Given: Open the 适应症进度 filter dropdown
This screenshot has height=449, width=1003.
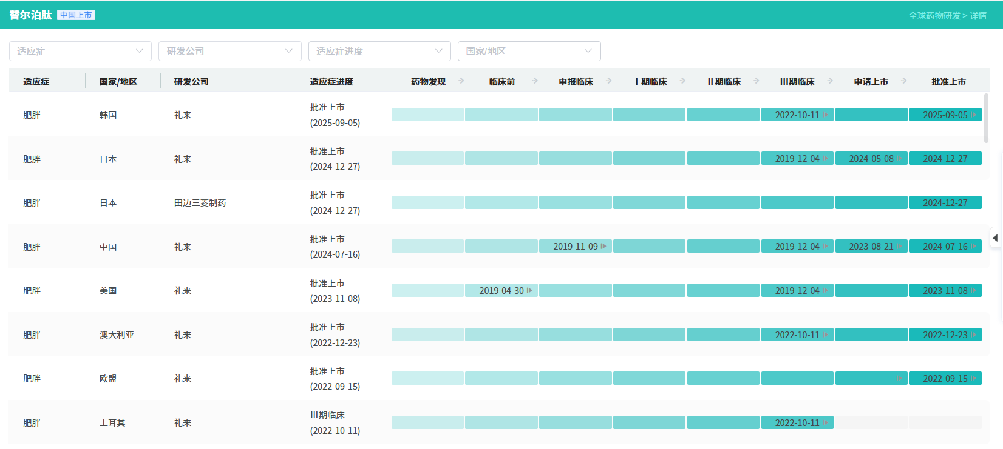Looking at the screenshot, I should click(x=379, y=52).
